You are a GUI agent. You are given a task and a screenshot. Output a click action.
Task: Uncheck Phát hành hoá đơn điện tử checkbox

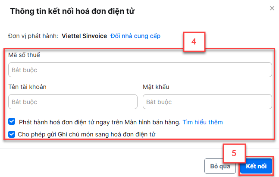pos(12,122)
